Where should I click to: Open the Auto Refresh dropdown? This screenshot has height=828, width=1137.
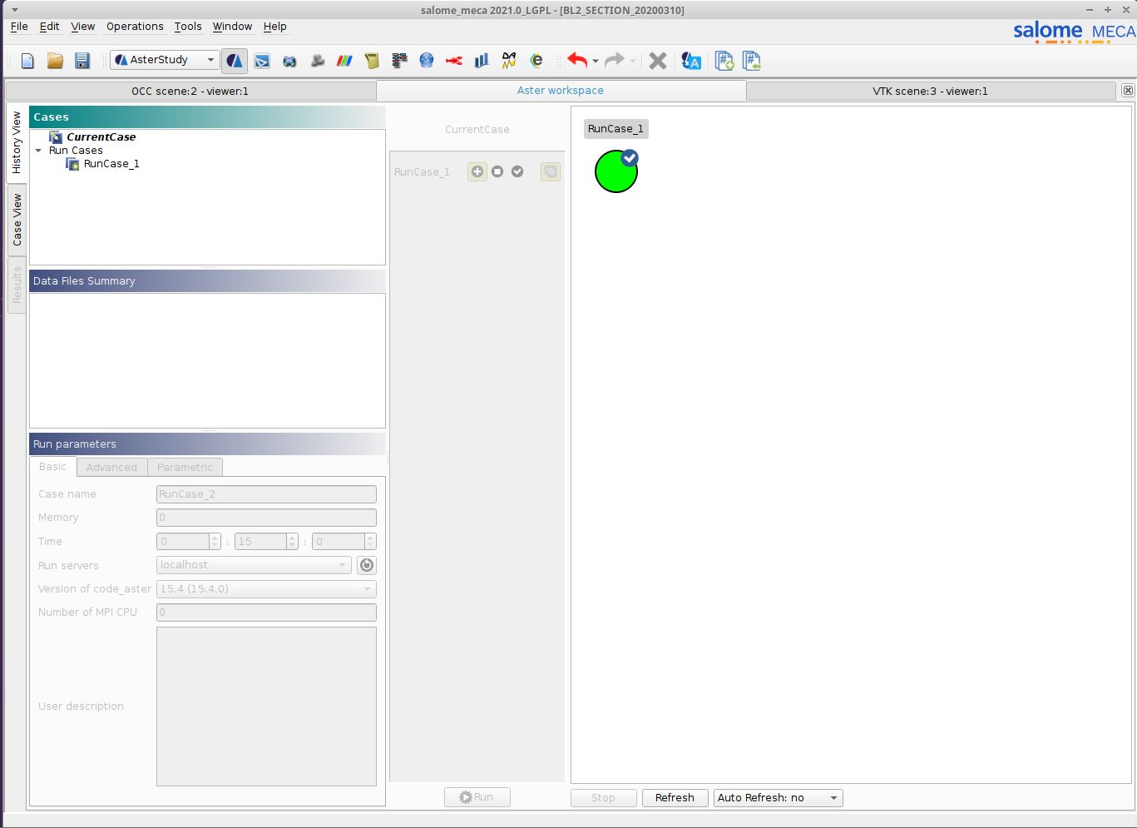pyautogui.click(x=778, y=798)
